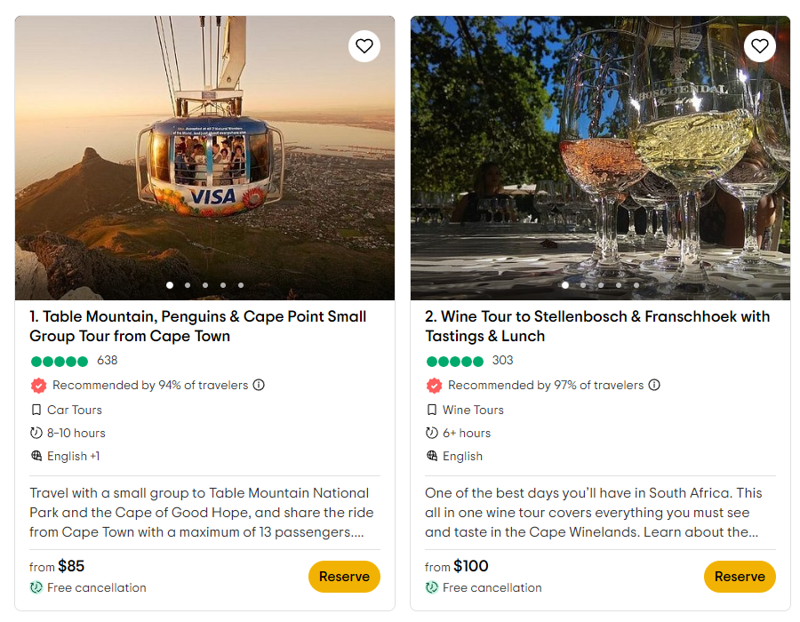Select the Car Tours bookmark icon
Viewport: 800px width, 622px height.
(x=38, y=410)
